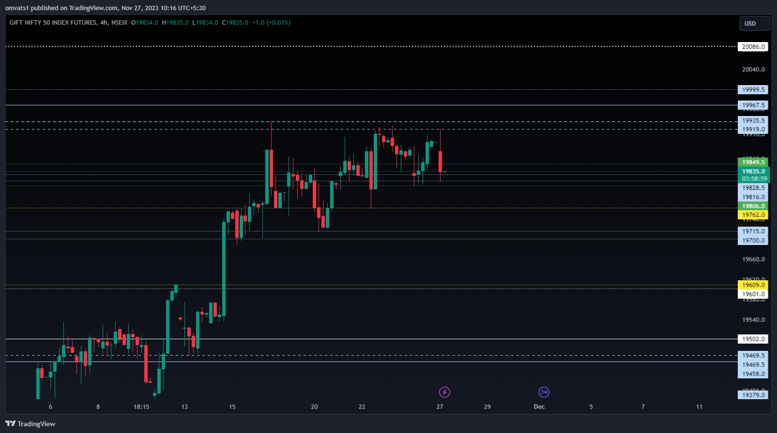The image size is (777, 433).
Task: Select the 19458.0 price label
Action: pos(753,374)
